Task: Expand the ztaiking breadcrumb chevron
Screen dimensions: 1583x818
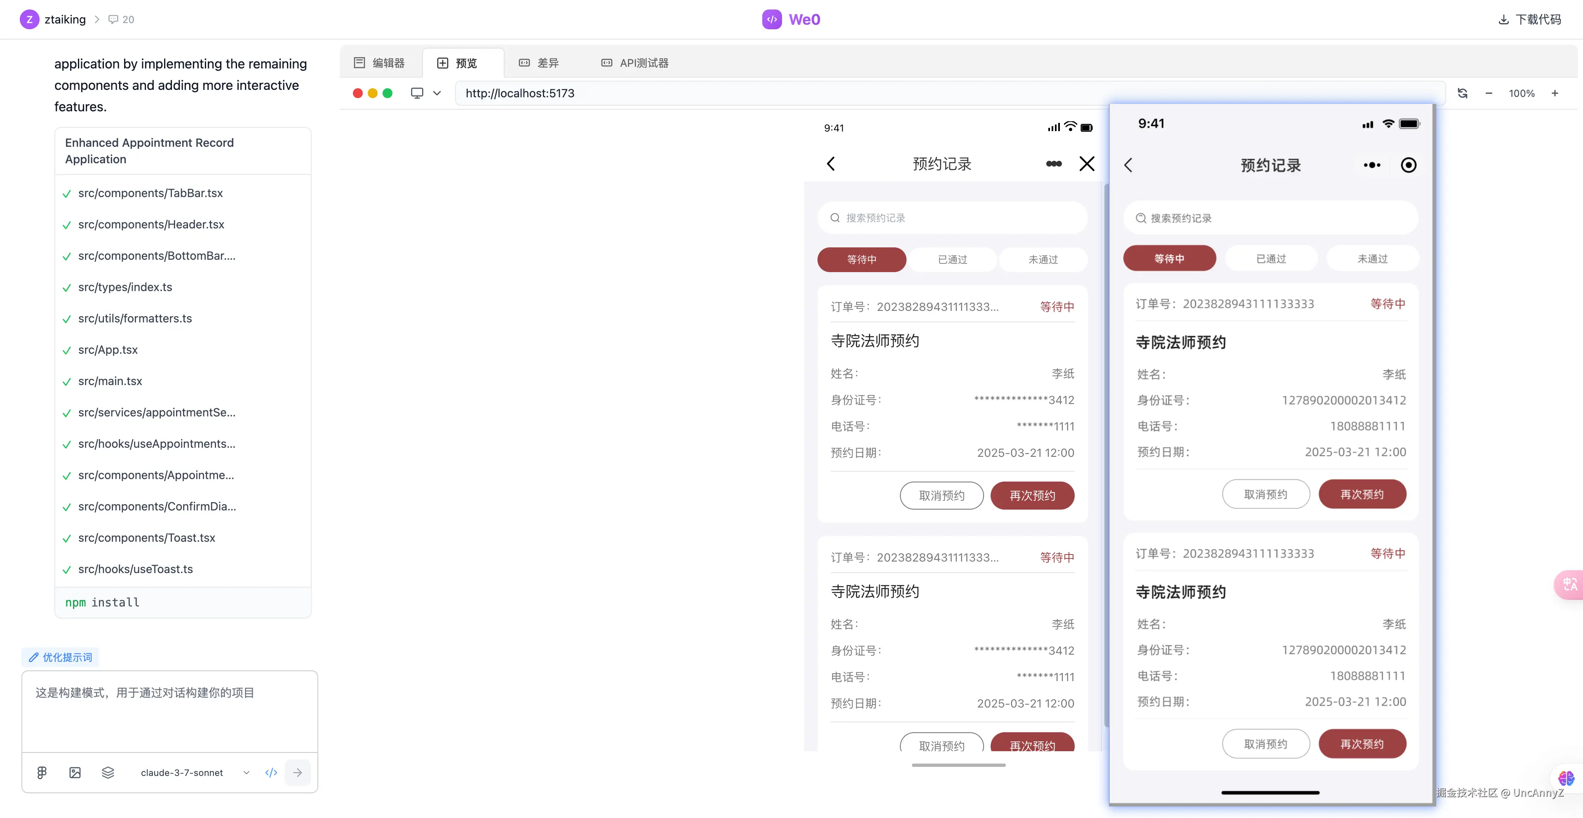Action: point(96,20)
